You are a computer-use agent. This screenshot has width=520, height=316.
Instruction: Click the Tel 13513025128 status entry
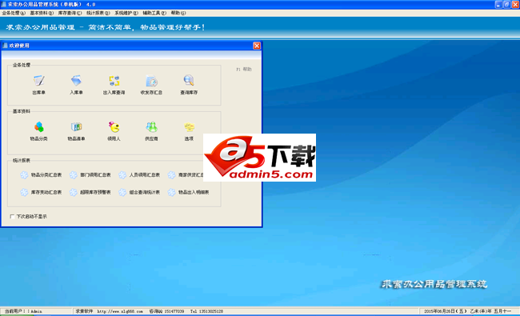pos(206,311)
